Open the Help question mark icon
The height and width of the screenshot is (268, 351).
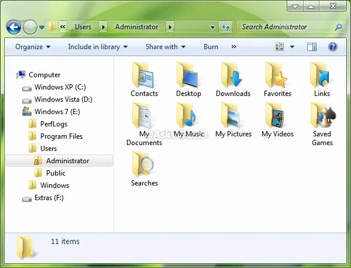pyautogui.click(x=333, y=47)
